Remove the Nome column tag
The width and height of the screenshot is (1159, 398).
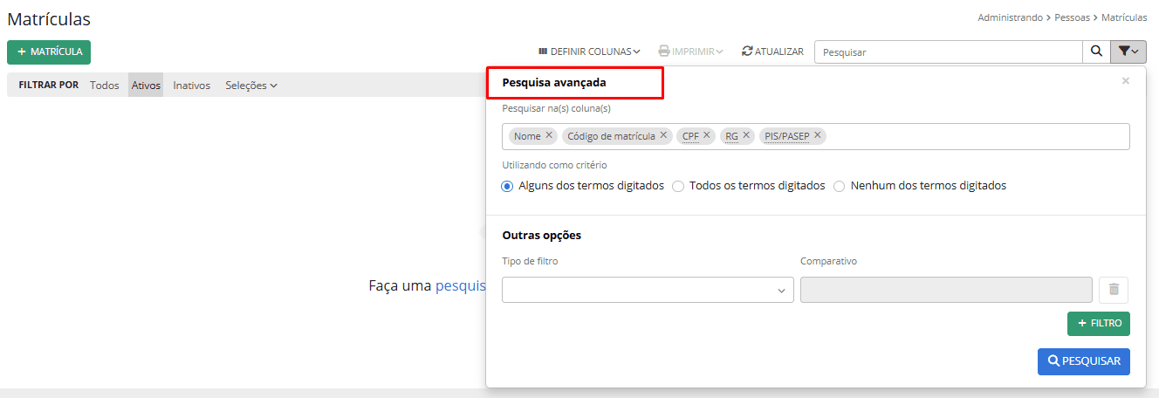click(549, 135)
